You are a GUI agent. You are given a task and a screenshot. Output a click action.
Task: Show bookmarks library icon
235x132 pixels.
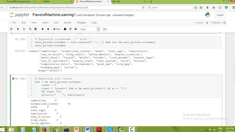(201, 7)
